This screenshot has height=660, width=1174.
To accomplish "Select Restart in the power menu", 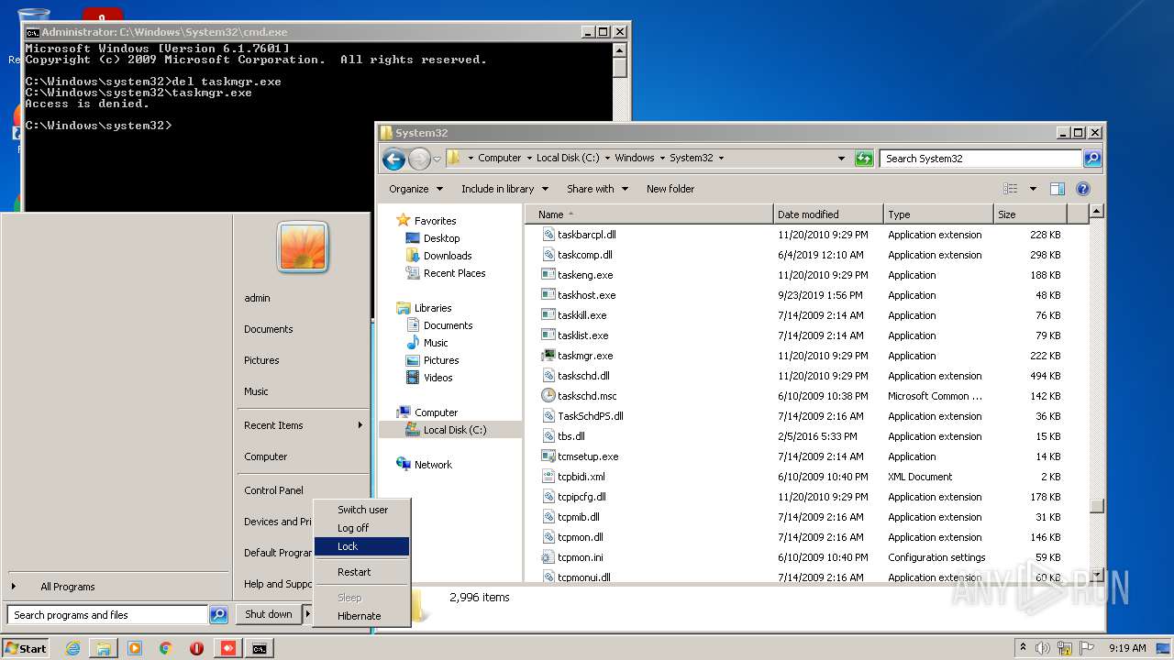I will 361,572.
